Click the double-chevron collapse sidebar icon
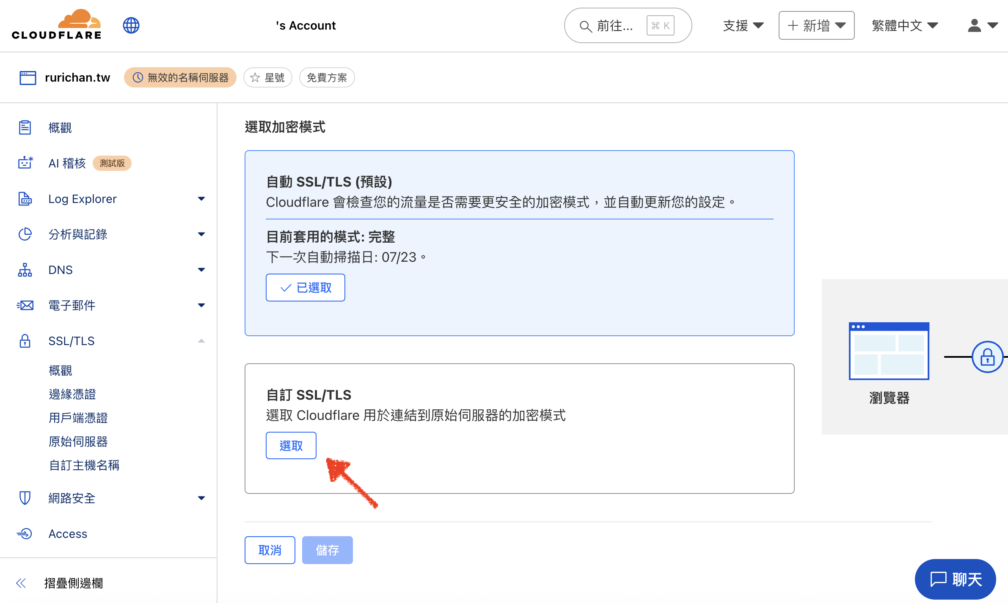The width and height of the screenshot is (1008, 603). [21, 584]
